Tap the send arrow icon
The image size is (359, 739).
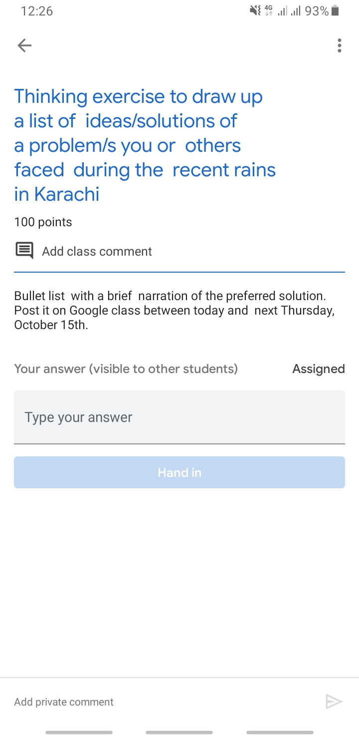tap(334, 702)
